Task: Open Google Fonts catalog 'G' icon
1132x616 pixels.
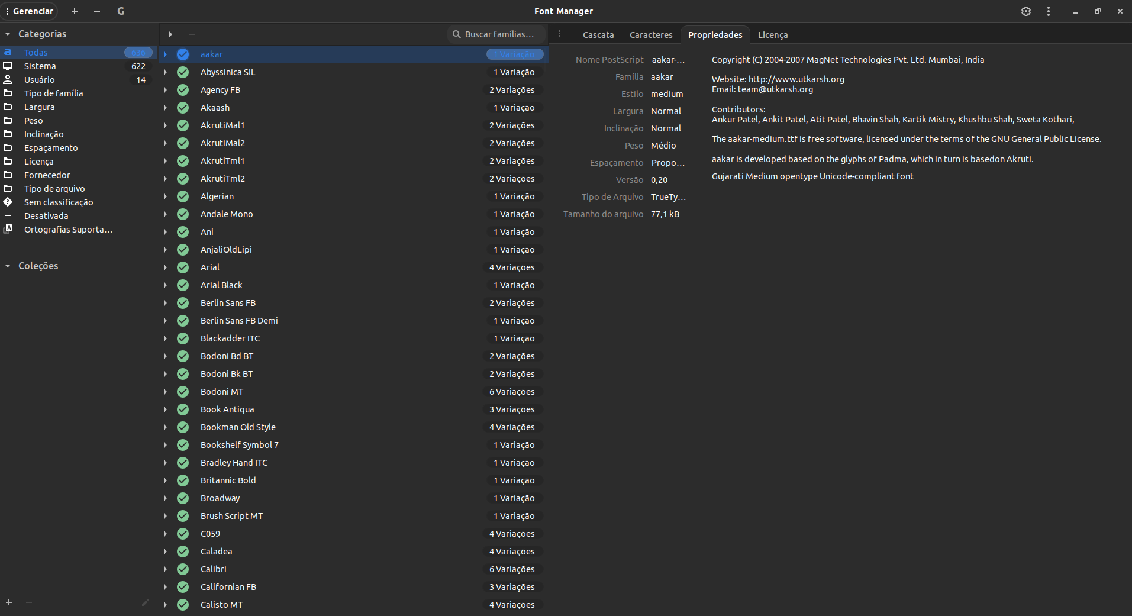Action: coord(121,11)
